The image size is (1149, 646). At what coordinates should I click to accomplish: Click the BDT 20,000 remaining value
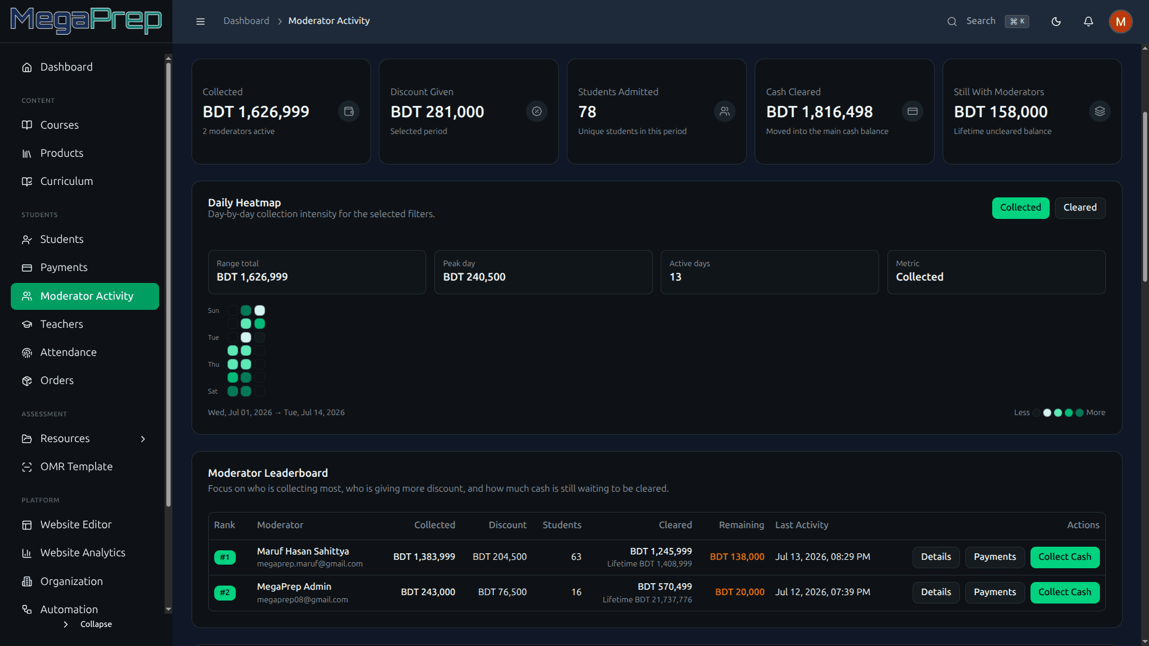point(740,592)
